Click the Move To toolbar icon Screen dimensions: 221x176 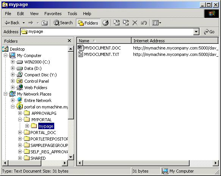point(117,23)
